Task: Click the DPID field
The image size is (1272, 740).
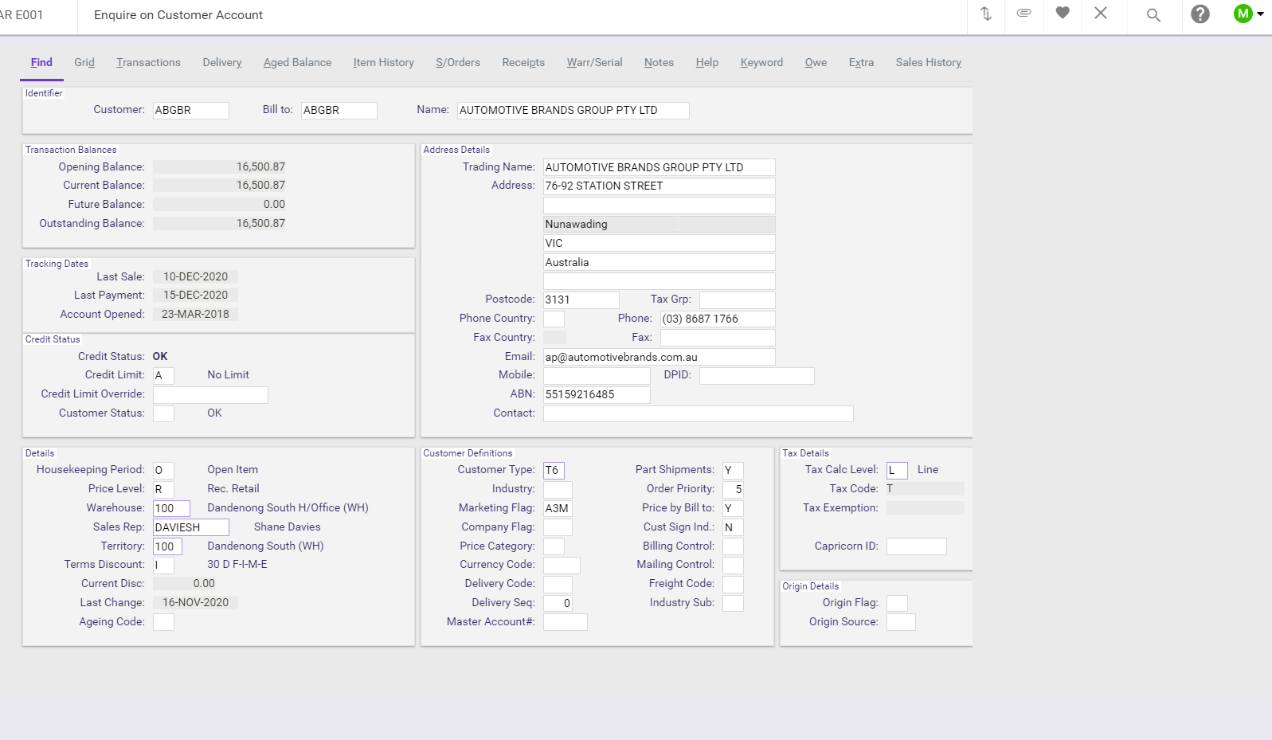Action: 757,375
